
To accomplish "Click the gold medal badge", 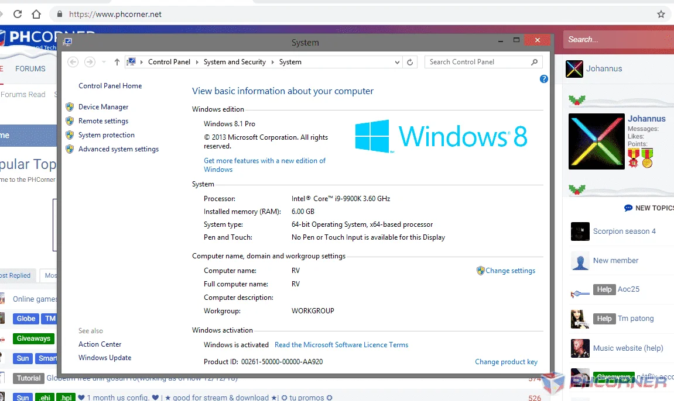I will pyautogui.click(x=647, y=158).
